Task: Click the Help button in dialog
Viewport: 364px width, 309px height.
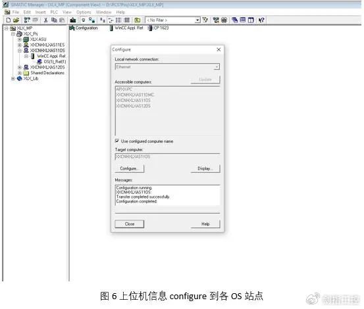Action: [205, 224]
